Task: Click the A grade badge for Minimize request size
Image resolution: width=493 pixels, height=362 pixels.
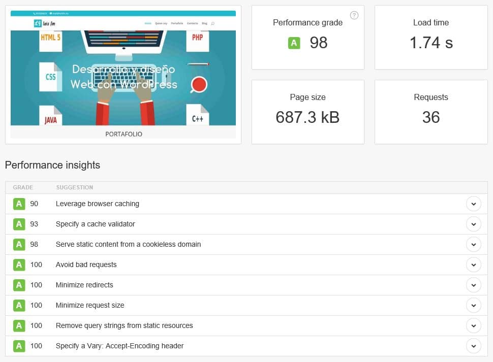Action: tap(19, 306)
